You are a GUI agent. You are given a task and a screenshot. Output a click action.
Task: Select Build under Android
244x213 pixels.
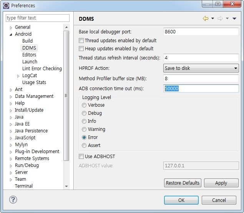[27, 41]
